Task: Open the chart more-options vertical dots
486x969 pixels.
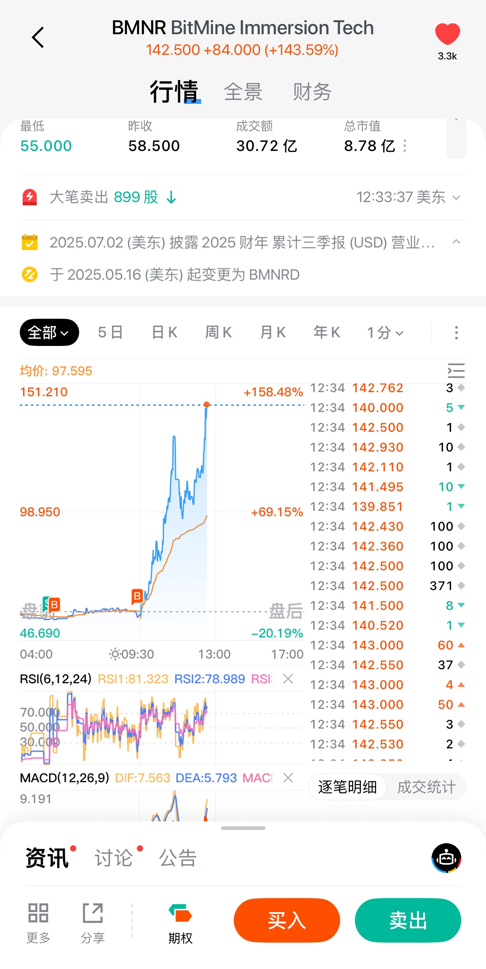Action: click(x=456, y=333)
